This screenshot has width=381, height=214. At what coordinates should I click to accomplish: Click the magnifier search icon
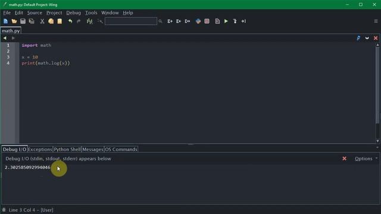(x=160, y=21)
